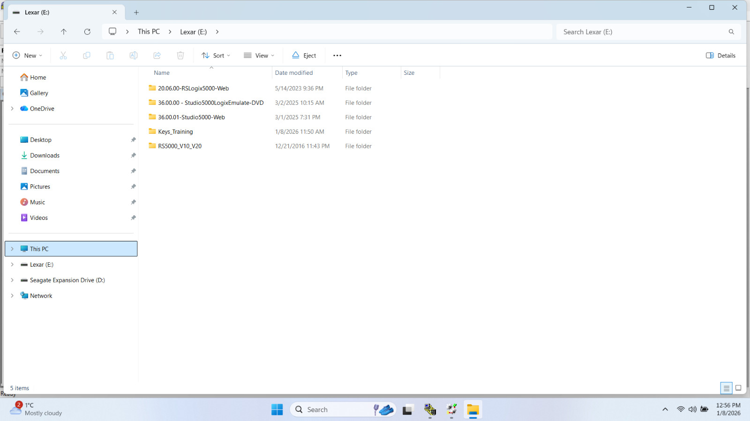
Task: Click the Paste clipboard icon
Action: tap(110, 56)
